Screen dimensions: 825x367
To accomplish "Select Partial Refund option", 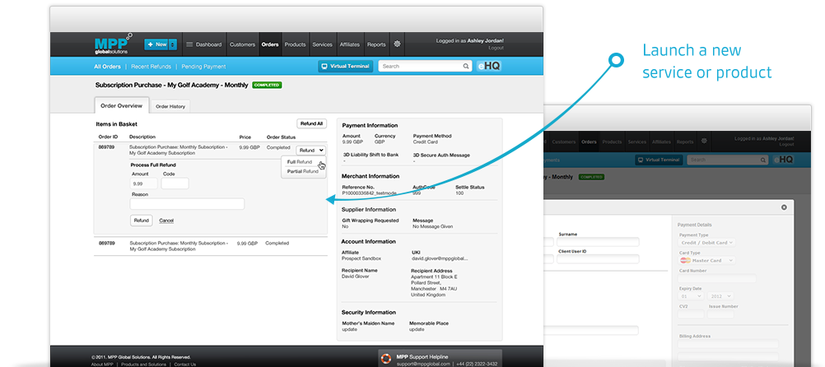I will point(302,171).
